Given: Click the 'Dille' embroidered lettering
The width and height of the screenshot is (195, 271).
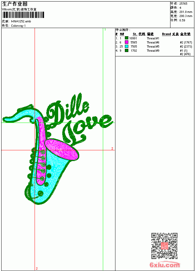Looking at the screenshot, I should (x=67, y=111).
